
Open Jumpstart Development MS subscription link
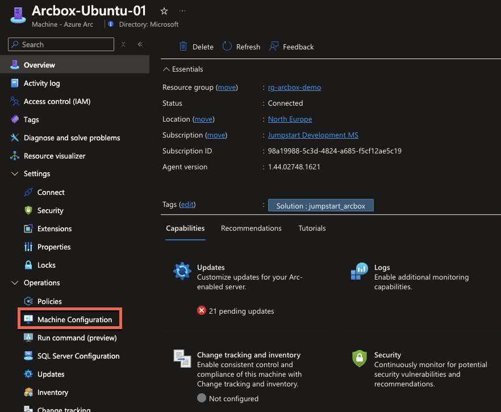[313, 135]
